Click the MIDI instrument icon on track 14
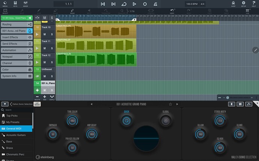Viewport: 259px width, 161px height. click(x=37, y=90)
